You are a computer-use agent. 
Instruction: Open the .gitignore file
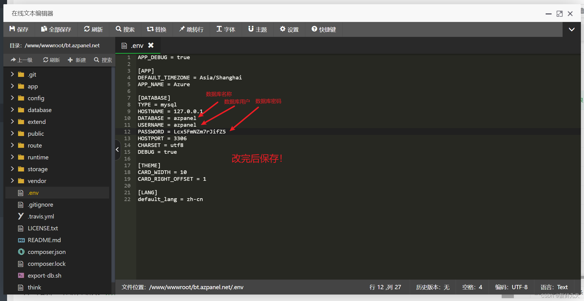40,204
